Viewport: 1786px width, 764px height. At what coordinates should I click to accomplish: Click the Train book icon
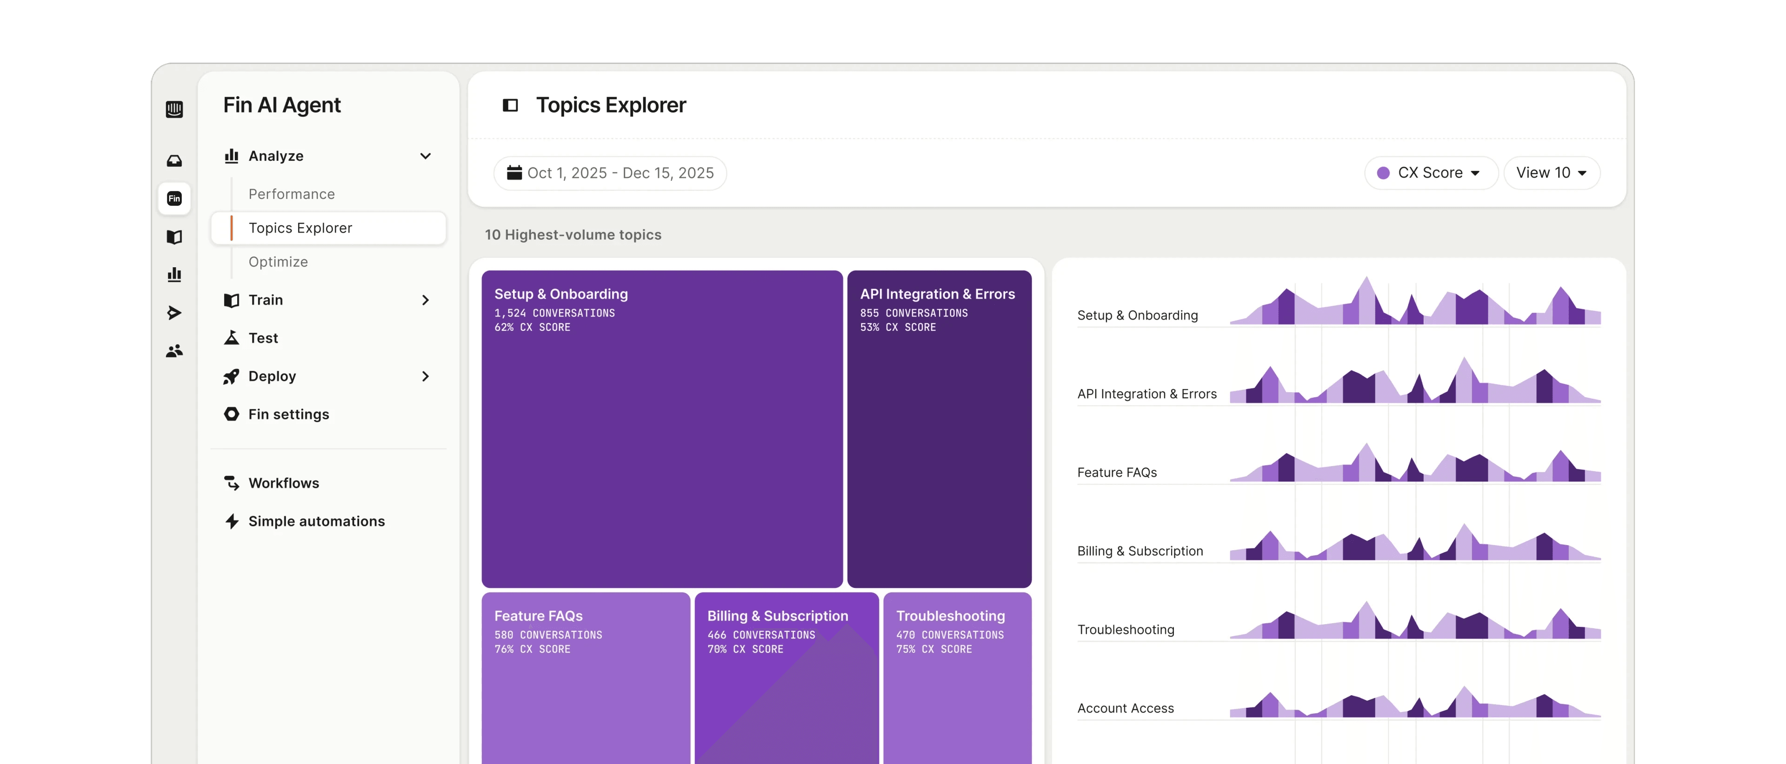click(232, 300)
